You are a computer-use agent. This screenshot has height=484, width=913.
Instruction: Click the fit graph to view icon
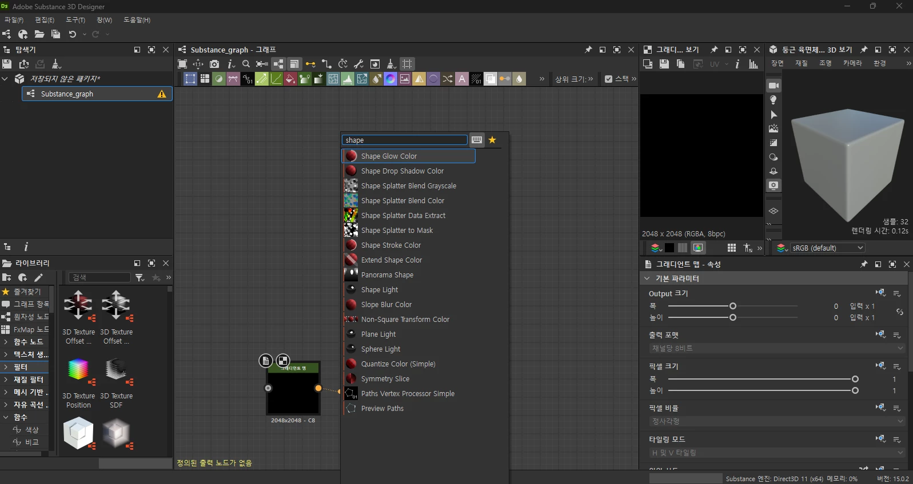[182, 64]
